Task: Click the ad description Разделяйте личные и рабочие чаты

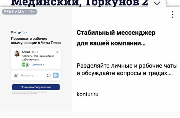Action: (x=127, y=69)
